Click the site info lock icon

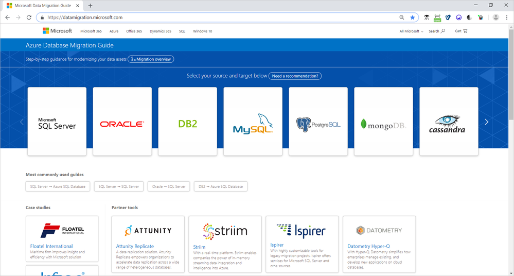42,18
